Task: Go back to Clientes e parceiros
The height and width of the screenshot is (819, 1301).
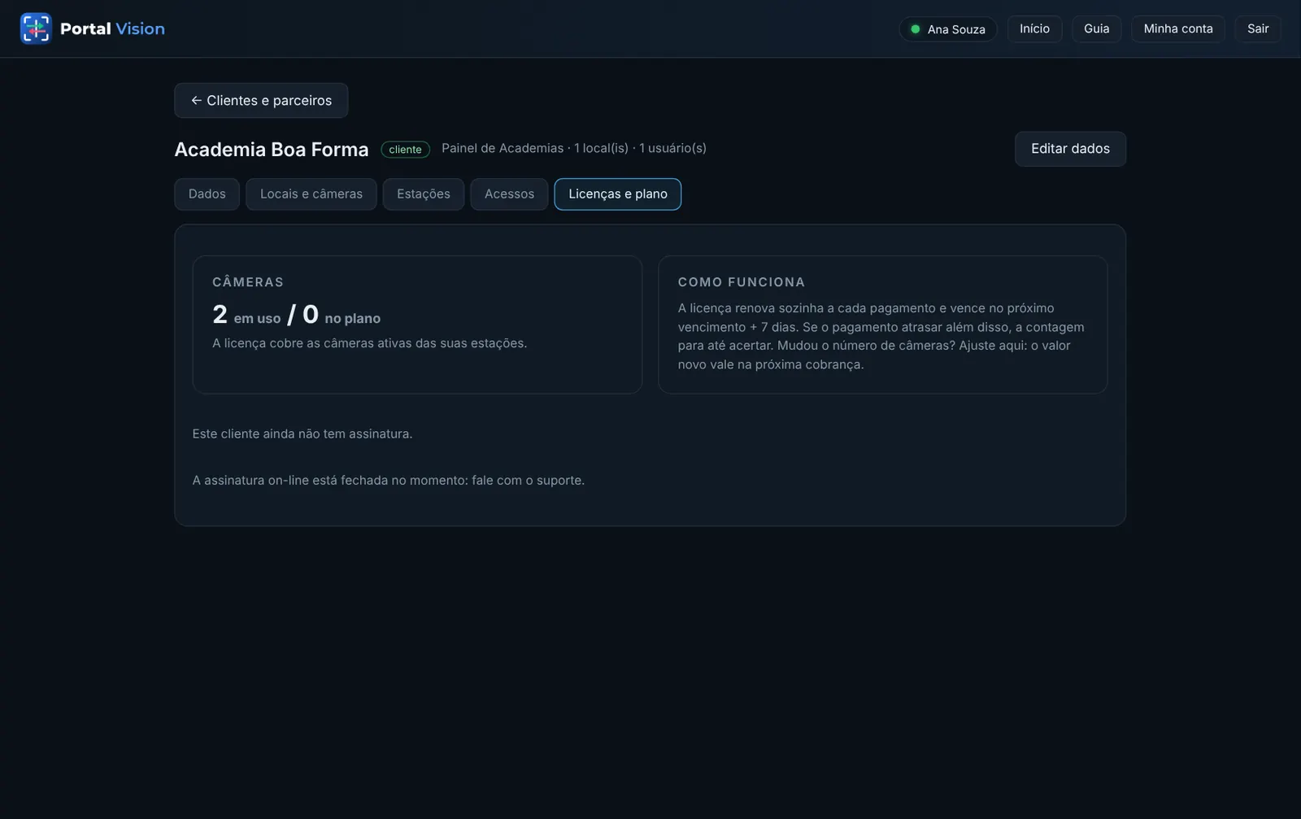Action: (261, 100)
